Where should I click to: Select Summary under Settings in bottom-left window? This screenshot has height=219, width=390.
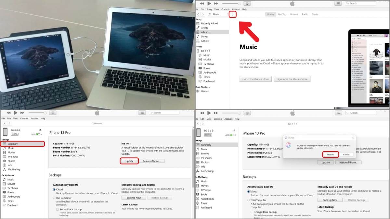(x=23, y=144)
